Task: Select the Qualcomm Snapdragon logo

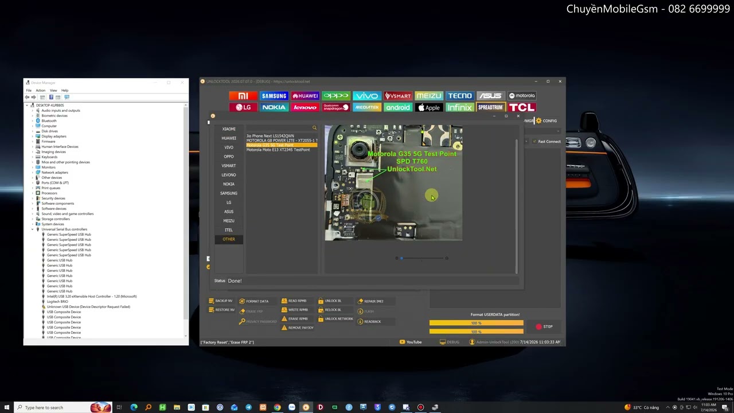Action: click(336, 107)
